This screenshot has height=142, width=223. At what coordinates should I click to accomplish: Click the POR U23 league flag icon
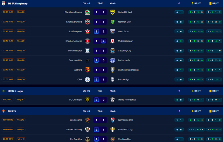coord(4,111)
